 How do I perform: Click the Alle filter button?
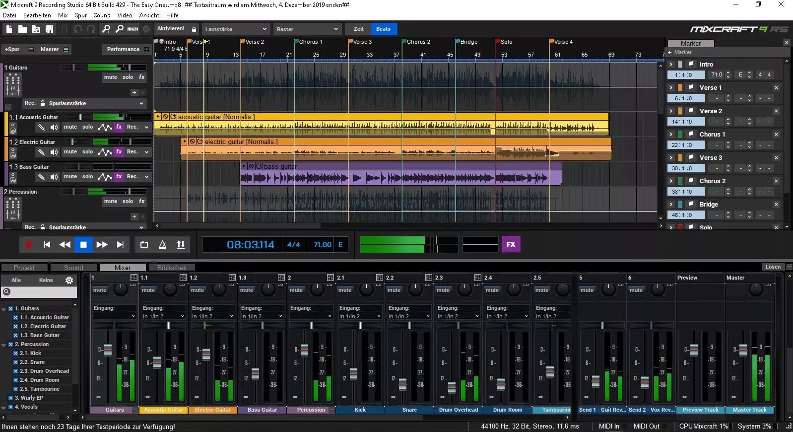16,280
